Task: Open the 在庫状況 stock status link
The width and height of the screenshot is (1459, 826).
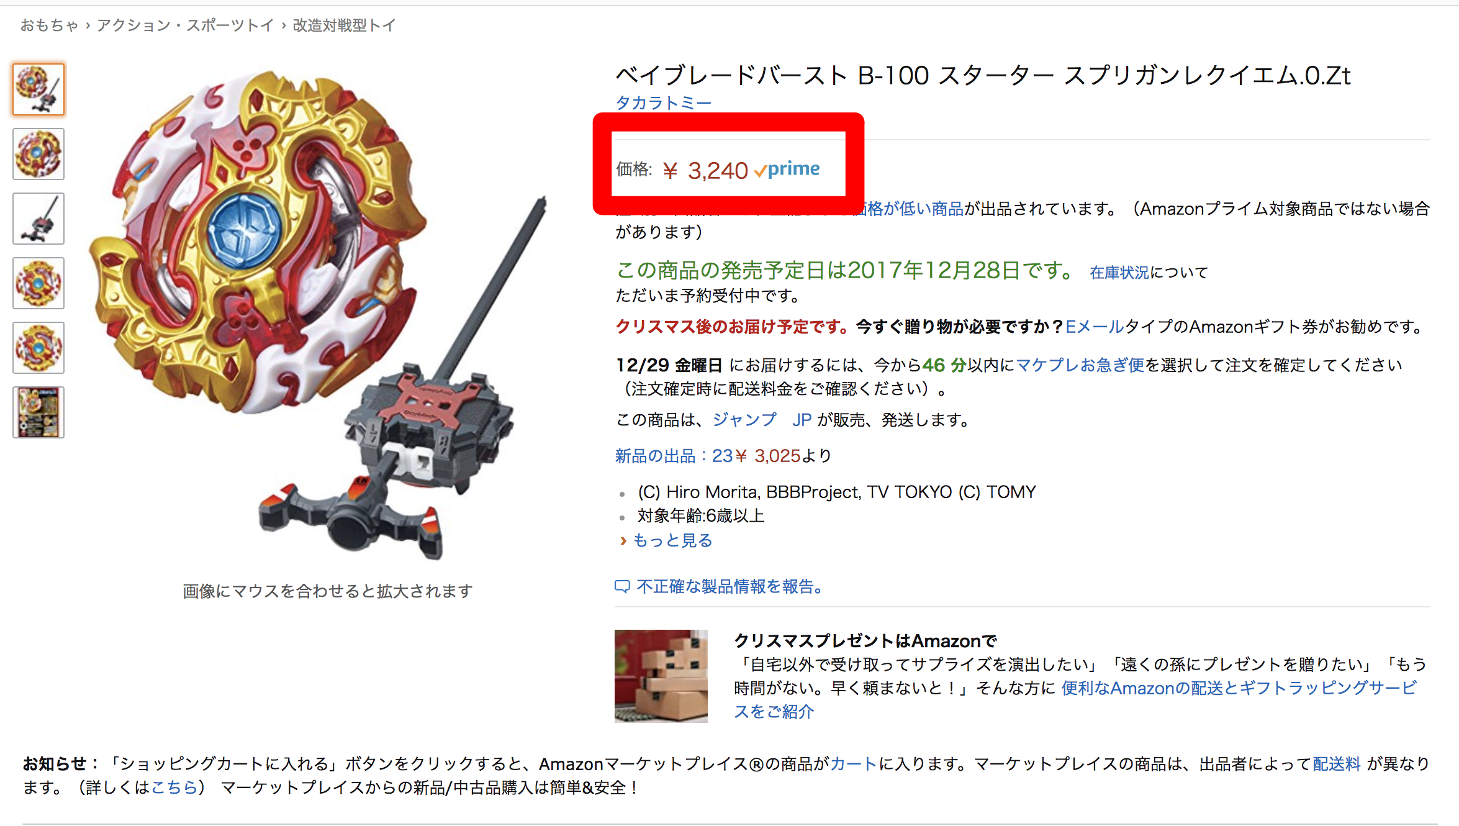Action: click(x=1119, y=272)
